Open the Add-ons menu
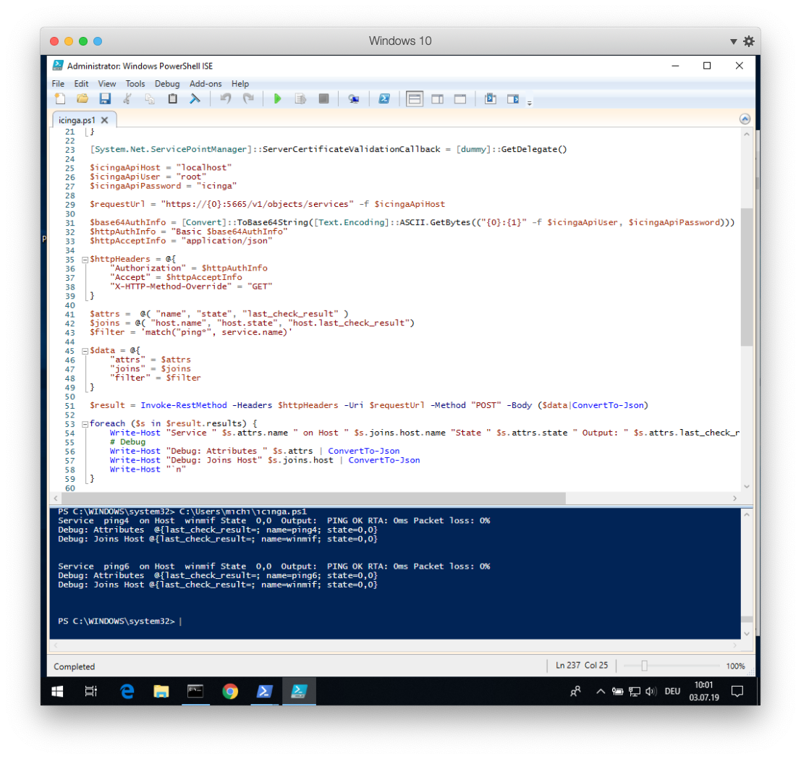The image size is (801, 759). 205,83
